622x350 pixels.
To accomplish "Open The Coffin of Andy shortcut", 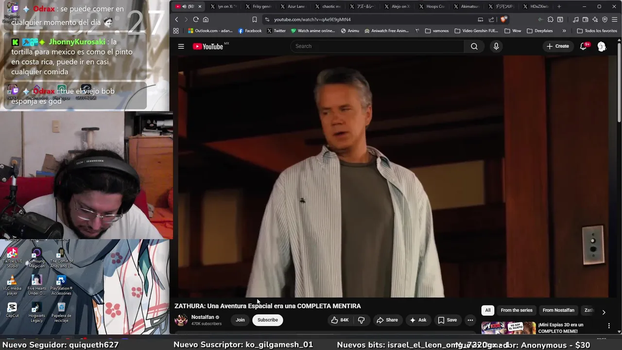I will tap(61, 258).
